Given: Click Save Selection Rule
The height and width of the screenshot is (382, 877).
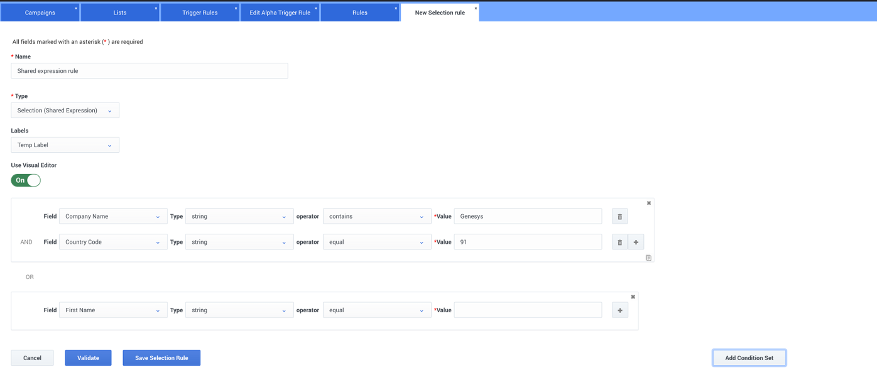Looking at the screenshot, I should [161, 358].
